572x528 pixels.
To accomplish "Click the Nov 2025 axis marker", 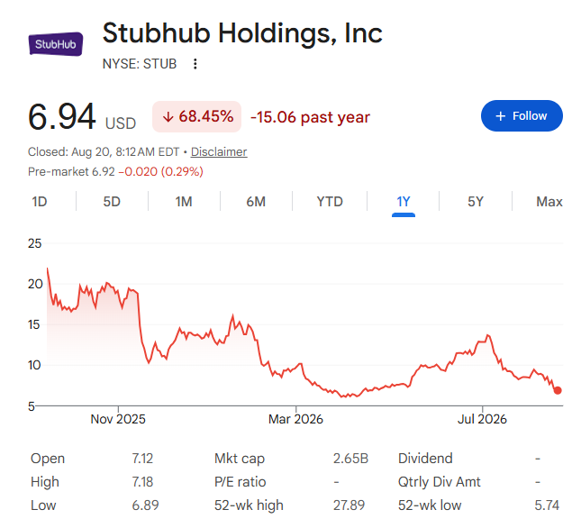I will point(118,419).
